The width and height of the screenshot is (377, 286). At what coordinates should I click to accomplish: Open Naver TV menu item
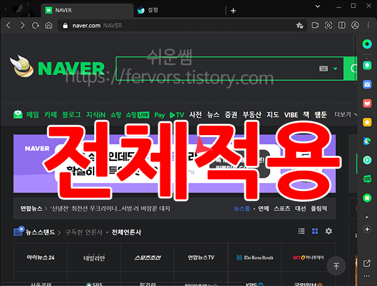click(x=177, y=115)
